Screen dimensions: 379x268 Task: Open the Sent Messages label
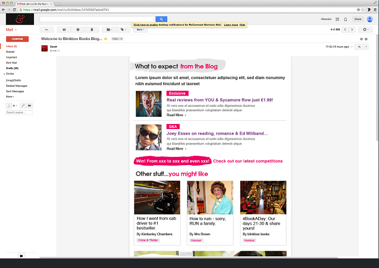click(x=15, y=91)
